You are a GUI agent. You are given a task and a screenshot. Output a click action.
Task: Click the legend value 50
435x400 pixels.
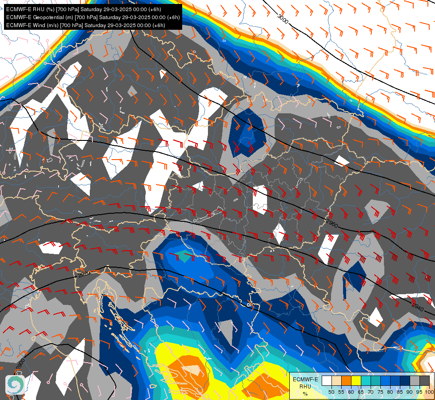pos(331,392)
